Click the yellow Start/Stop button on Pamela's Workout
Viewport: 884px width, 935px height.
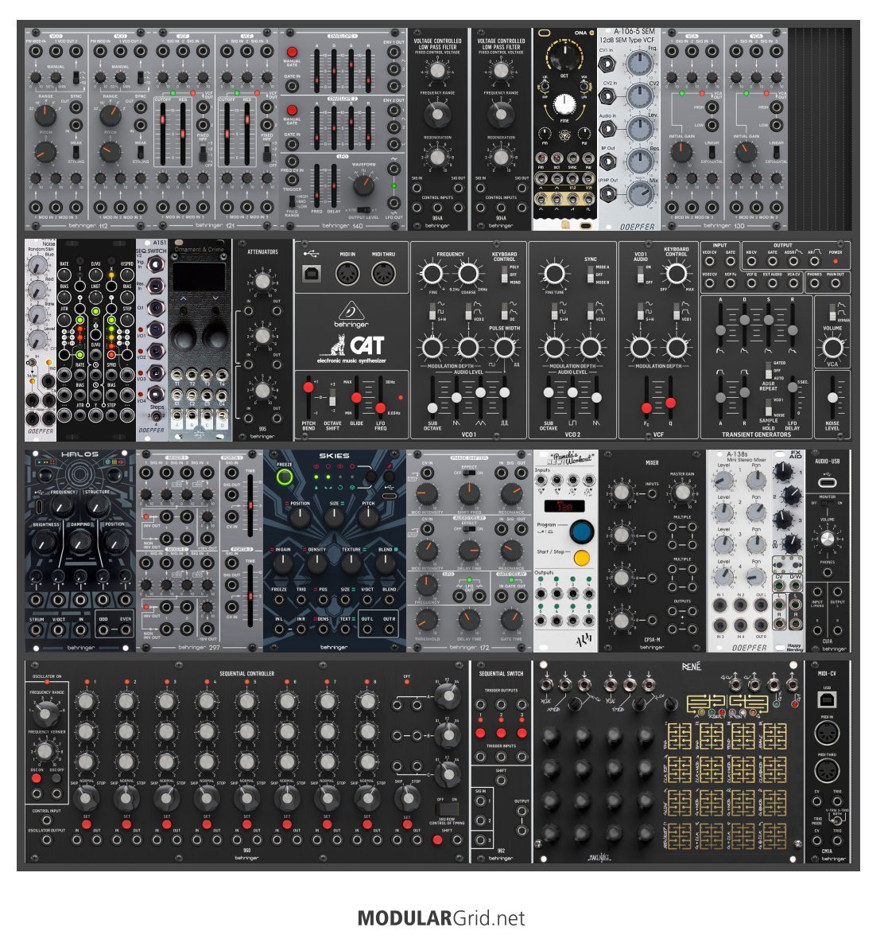(581, 558)
